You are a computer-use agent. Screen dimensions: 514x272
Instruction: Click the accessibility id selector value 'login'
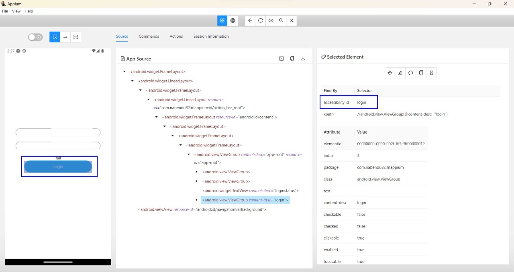coord(362,102)
